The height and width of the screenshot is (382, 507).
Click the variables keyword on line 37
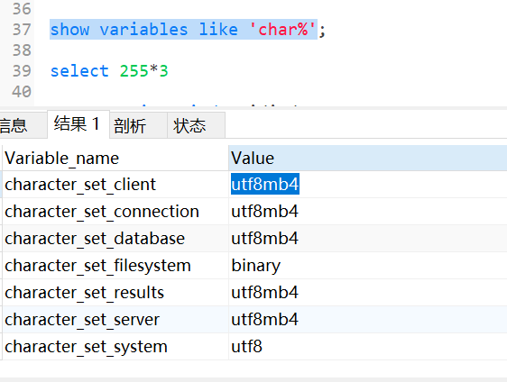pos(143,30)
